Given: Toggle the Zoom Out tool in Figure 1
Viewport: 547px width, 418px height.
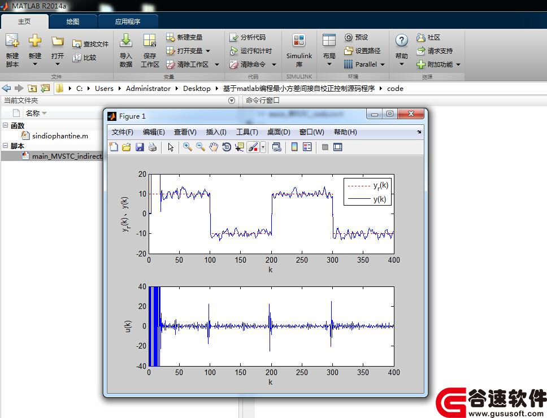Looking at the screenshot, I should pos(200,147).
